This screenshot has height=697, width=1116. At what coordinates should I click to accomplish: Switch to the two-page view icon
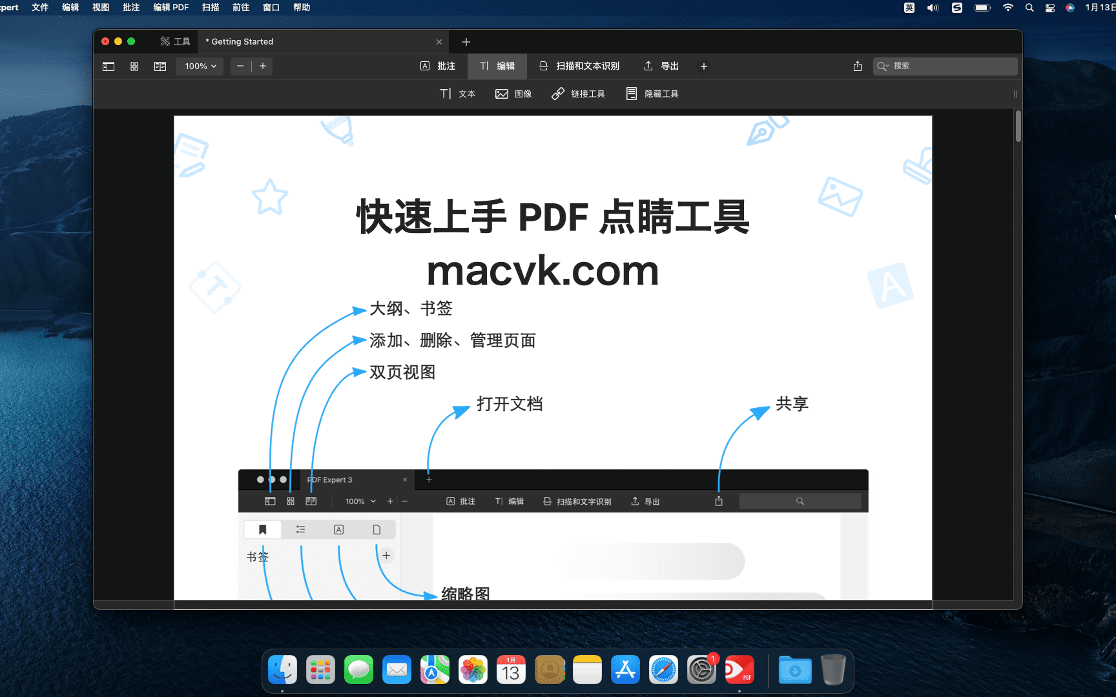point(160,66)
